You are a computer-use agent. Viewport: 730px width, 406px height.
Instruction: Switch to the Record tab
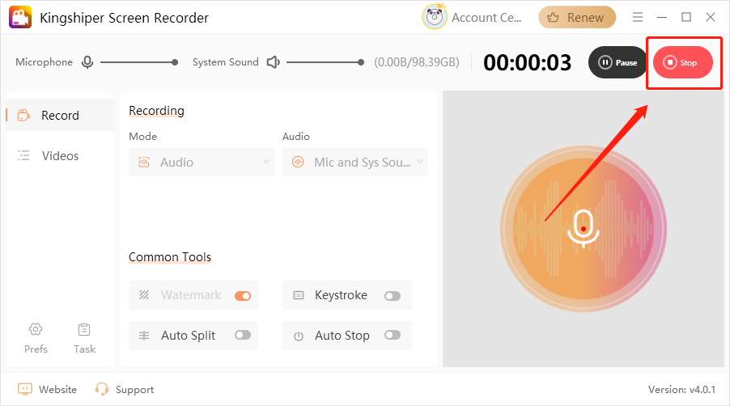(60, 115)
